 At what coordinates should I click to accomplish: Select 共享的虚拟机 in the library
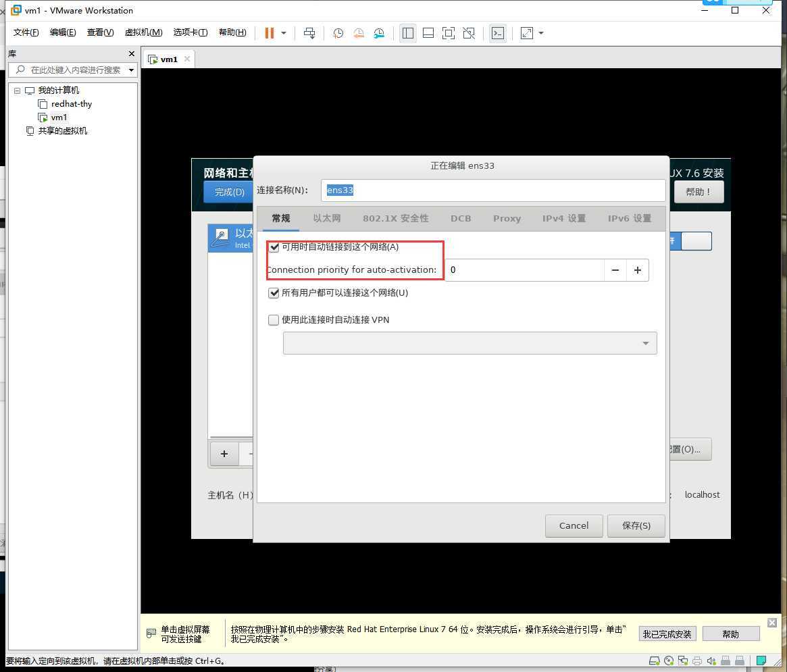pyautogui.click(x=62, y=130)
